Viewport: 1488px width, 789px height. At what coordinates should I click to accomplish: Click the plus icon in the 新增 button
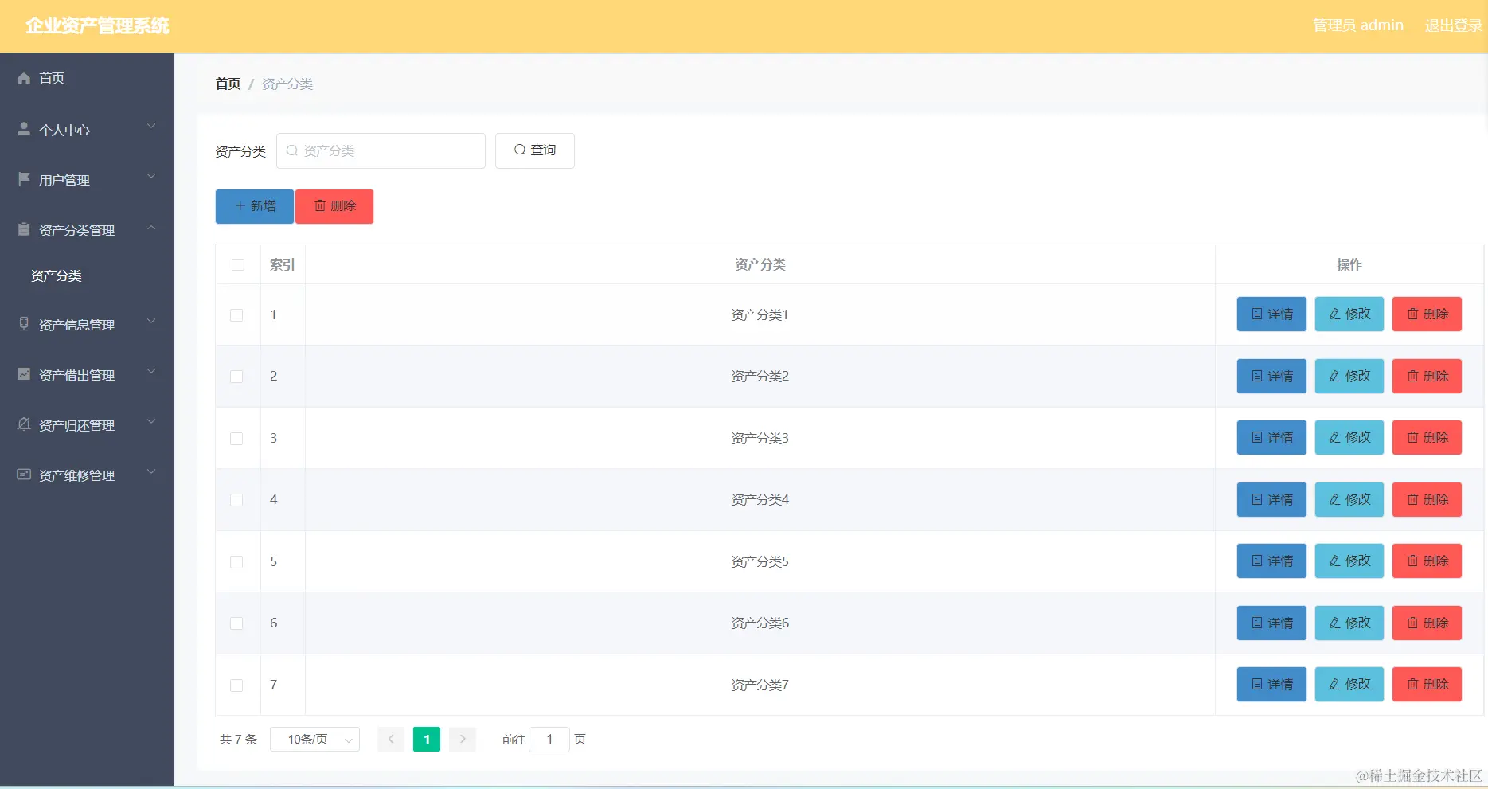tap(240, 205)
